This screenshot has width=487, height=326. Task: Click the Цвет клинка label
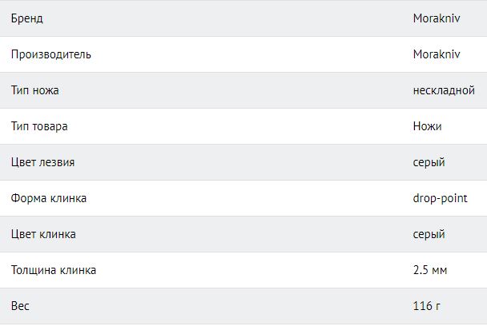(43, 234)
